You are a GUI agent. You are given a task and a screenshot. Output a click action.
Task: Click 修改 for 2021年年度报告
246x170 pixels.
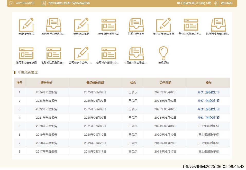coord(201,118)
